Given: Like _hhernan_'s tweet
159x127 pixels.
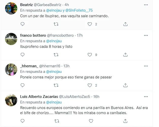Looking at the screenshot, I should [90, 85].
